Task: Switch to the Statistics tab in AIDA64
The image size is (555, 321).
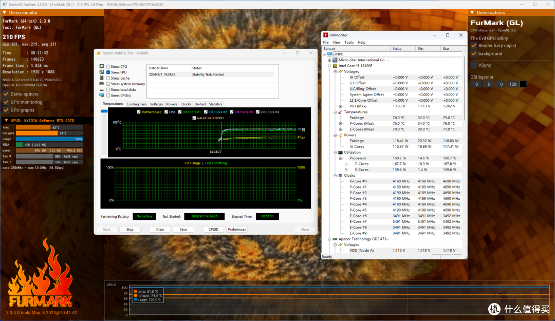Action: pyautogui.click(x=215, y=104)
